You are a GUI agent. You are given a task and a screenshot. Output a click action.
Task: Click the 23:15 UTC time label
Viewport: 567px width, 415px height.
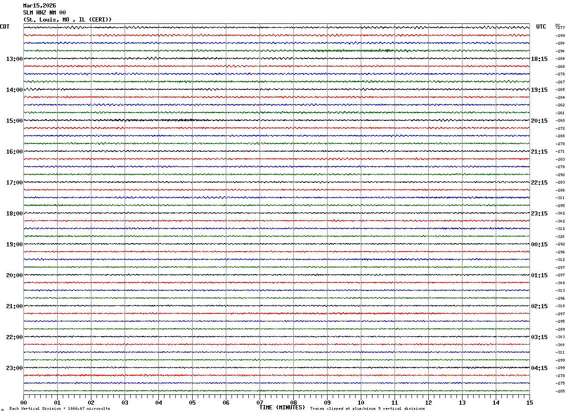click(x=539, y=214)
